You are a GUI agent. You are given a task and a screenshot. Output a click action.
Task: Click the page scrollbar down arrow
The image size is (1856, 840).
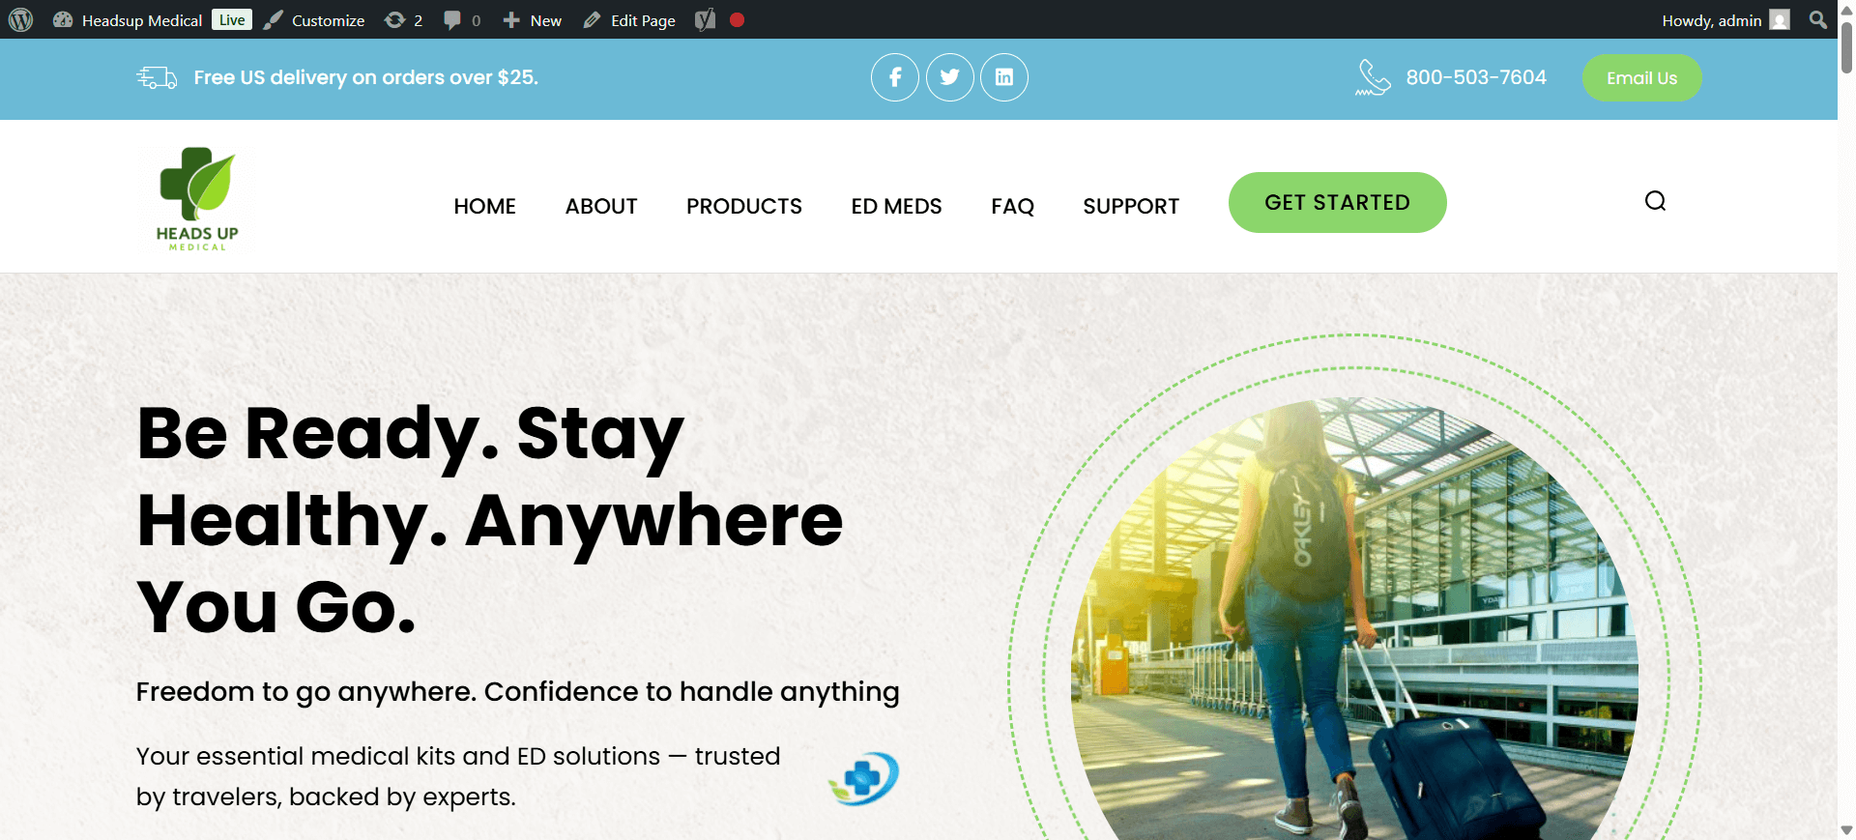click(1846, 830)
